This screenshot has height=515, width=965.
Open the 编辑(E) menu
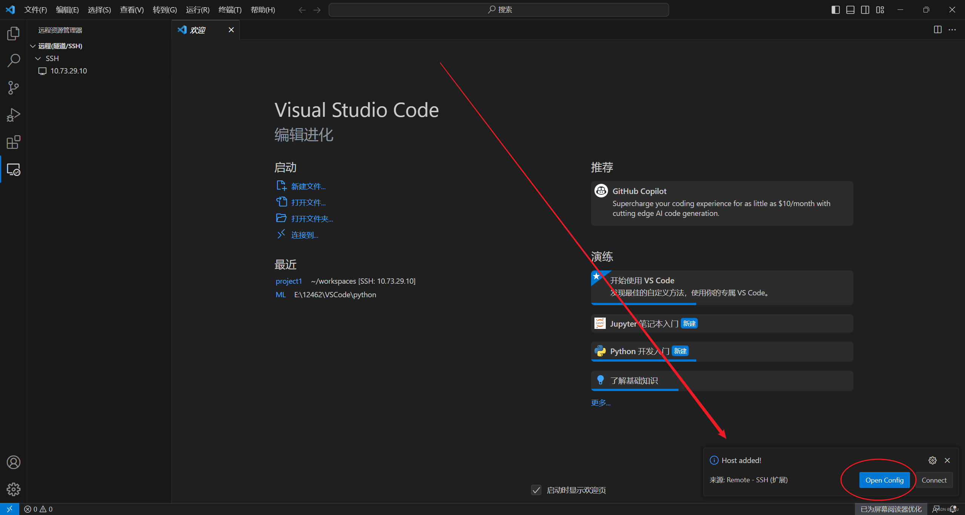coord(67,10)
